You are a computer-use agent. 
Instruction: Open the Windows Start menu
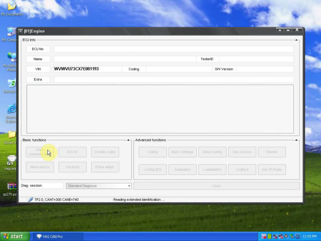point(15,236)
